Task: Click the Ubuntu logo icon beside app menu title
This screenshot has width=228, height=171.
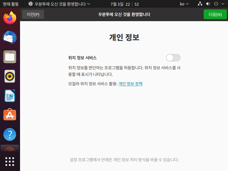Action: (31, 4)
